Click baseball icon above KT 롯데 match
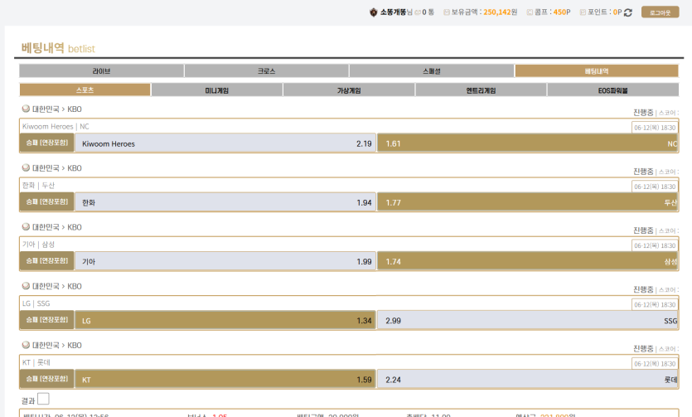The height and width of the screenshot is (417, 692). coord(26,345)
